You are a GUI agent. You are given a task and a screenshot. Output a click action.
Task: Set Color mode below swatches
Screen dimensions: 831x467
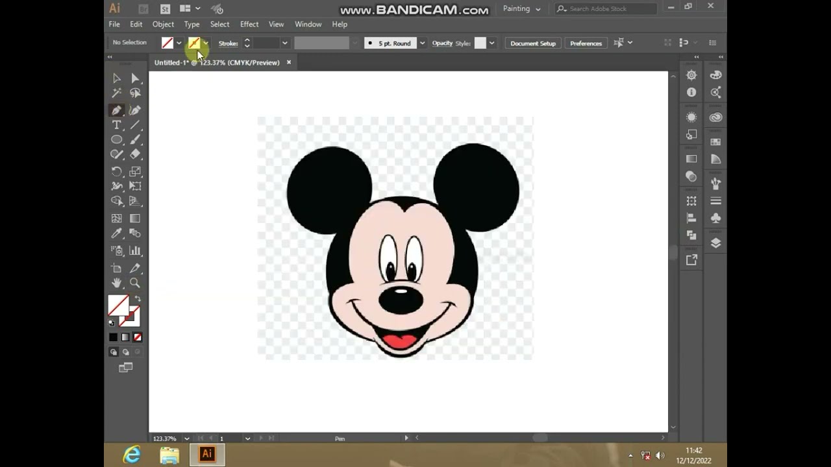[113, 337]
